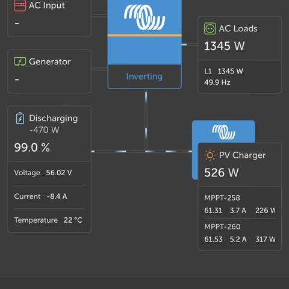
Task: Open the AC Loads 1345 W reading
Action: click(225, 46)
